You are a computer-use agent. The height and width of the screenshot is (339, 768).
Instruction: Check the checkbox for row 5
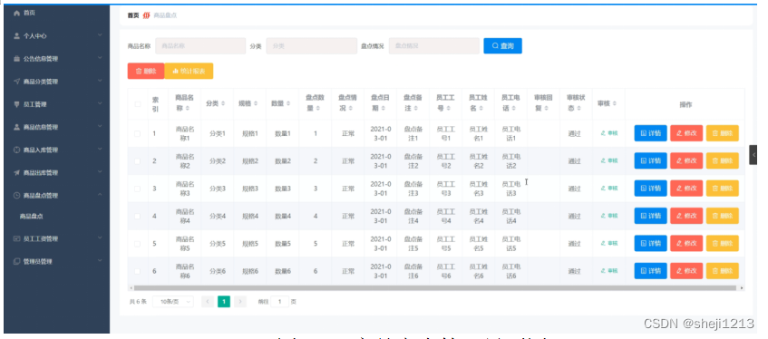point(138,244)
